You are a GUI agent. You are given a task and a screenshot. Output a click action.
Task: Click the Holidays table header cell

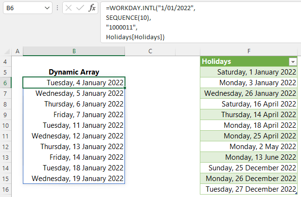tap(243, 61)
